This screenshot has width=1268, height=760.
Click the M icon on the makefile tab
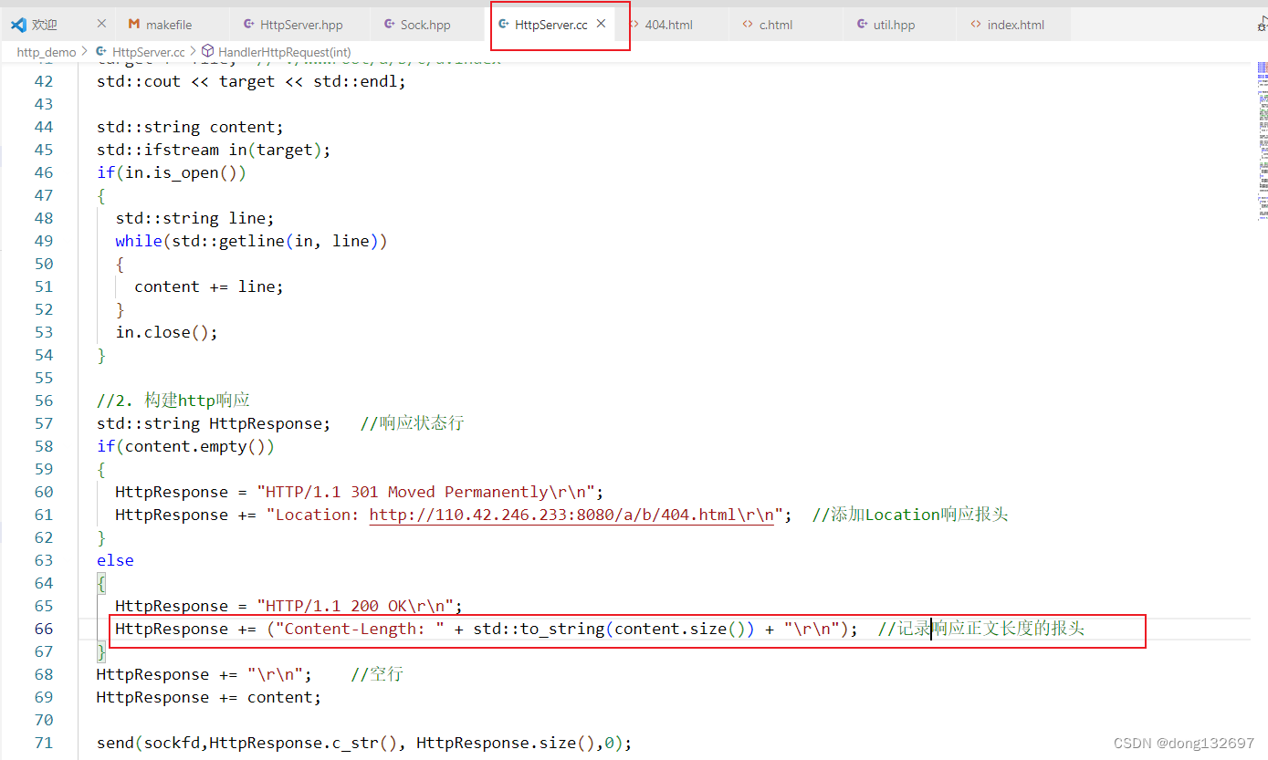[134, 25]
